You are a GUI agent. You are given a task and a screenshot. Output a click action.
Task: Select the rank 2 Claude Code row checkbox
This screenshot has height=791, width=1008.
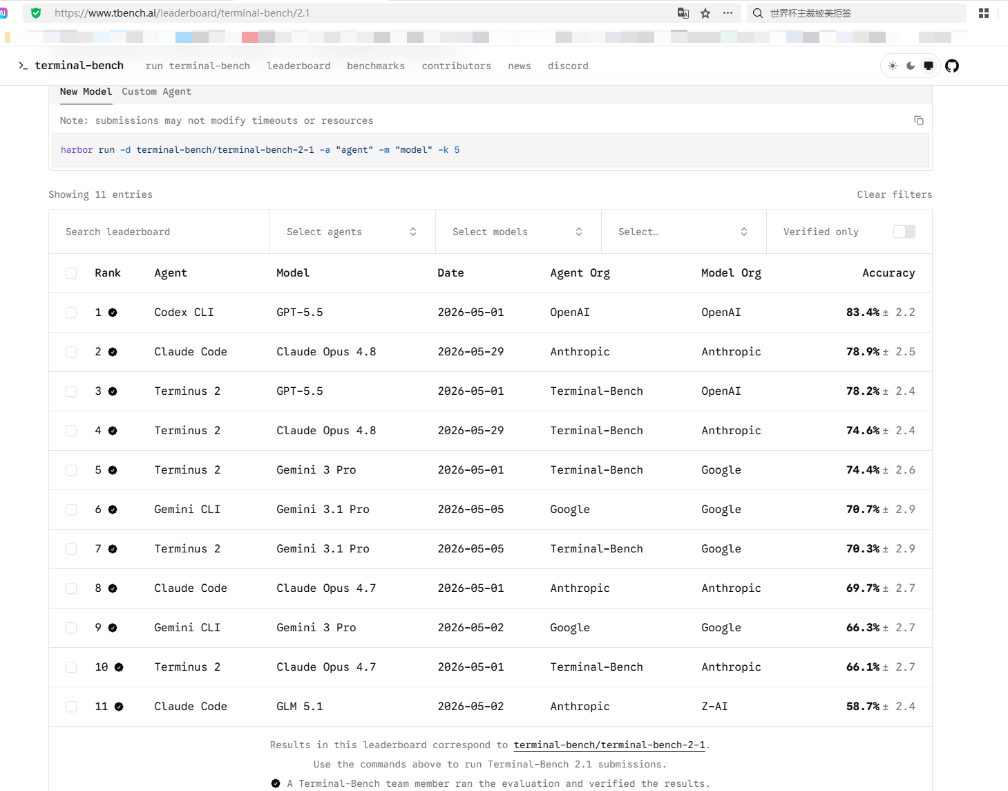coord(71,352)
